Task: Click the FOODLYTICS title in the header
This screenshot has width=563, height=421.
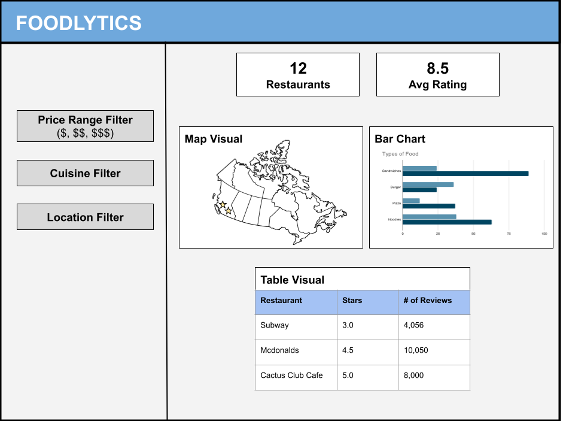Action: pos(78,23)
